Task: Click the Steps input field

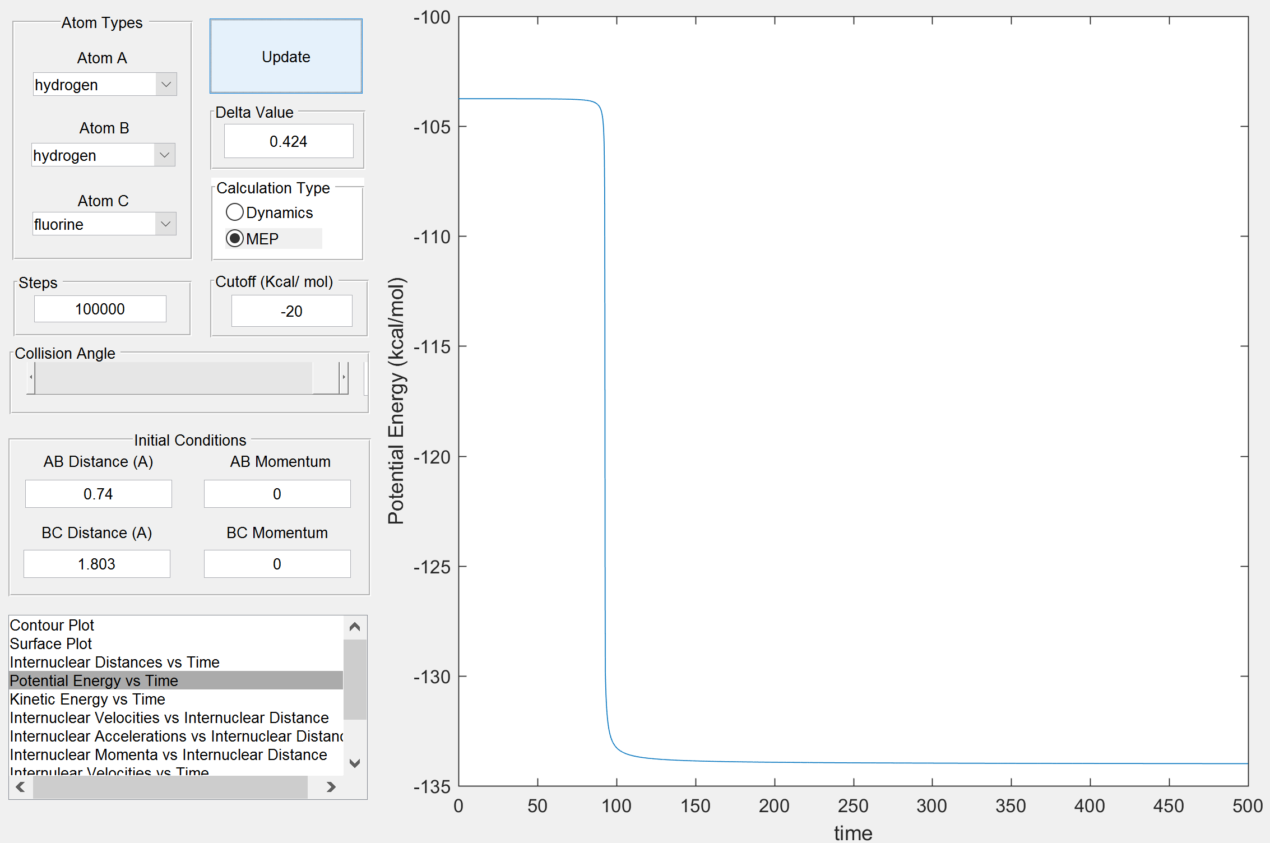Action: [100, 309]
